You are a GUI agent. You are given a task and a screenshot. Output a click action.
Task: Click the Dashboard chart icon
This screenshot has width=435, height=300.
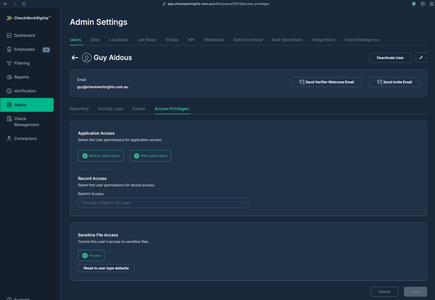tap(9, 36)
